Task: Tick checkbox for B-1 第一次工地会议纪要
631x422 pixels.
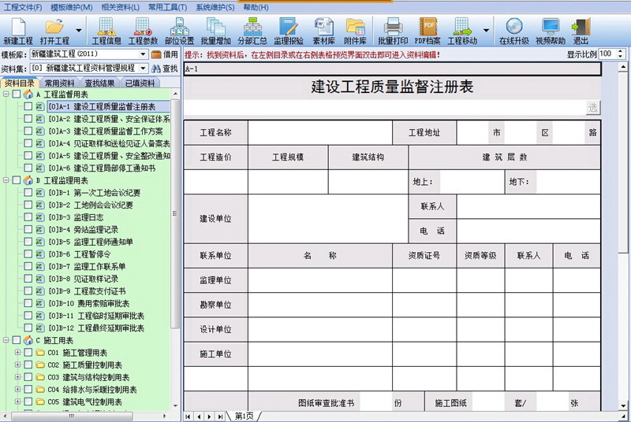Action: click(x=28, y=192)
